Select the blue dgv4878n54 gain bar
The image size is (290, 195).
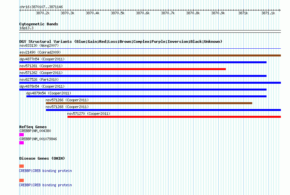coord(143,90)
